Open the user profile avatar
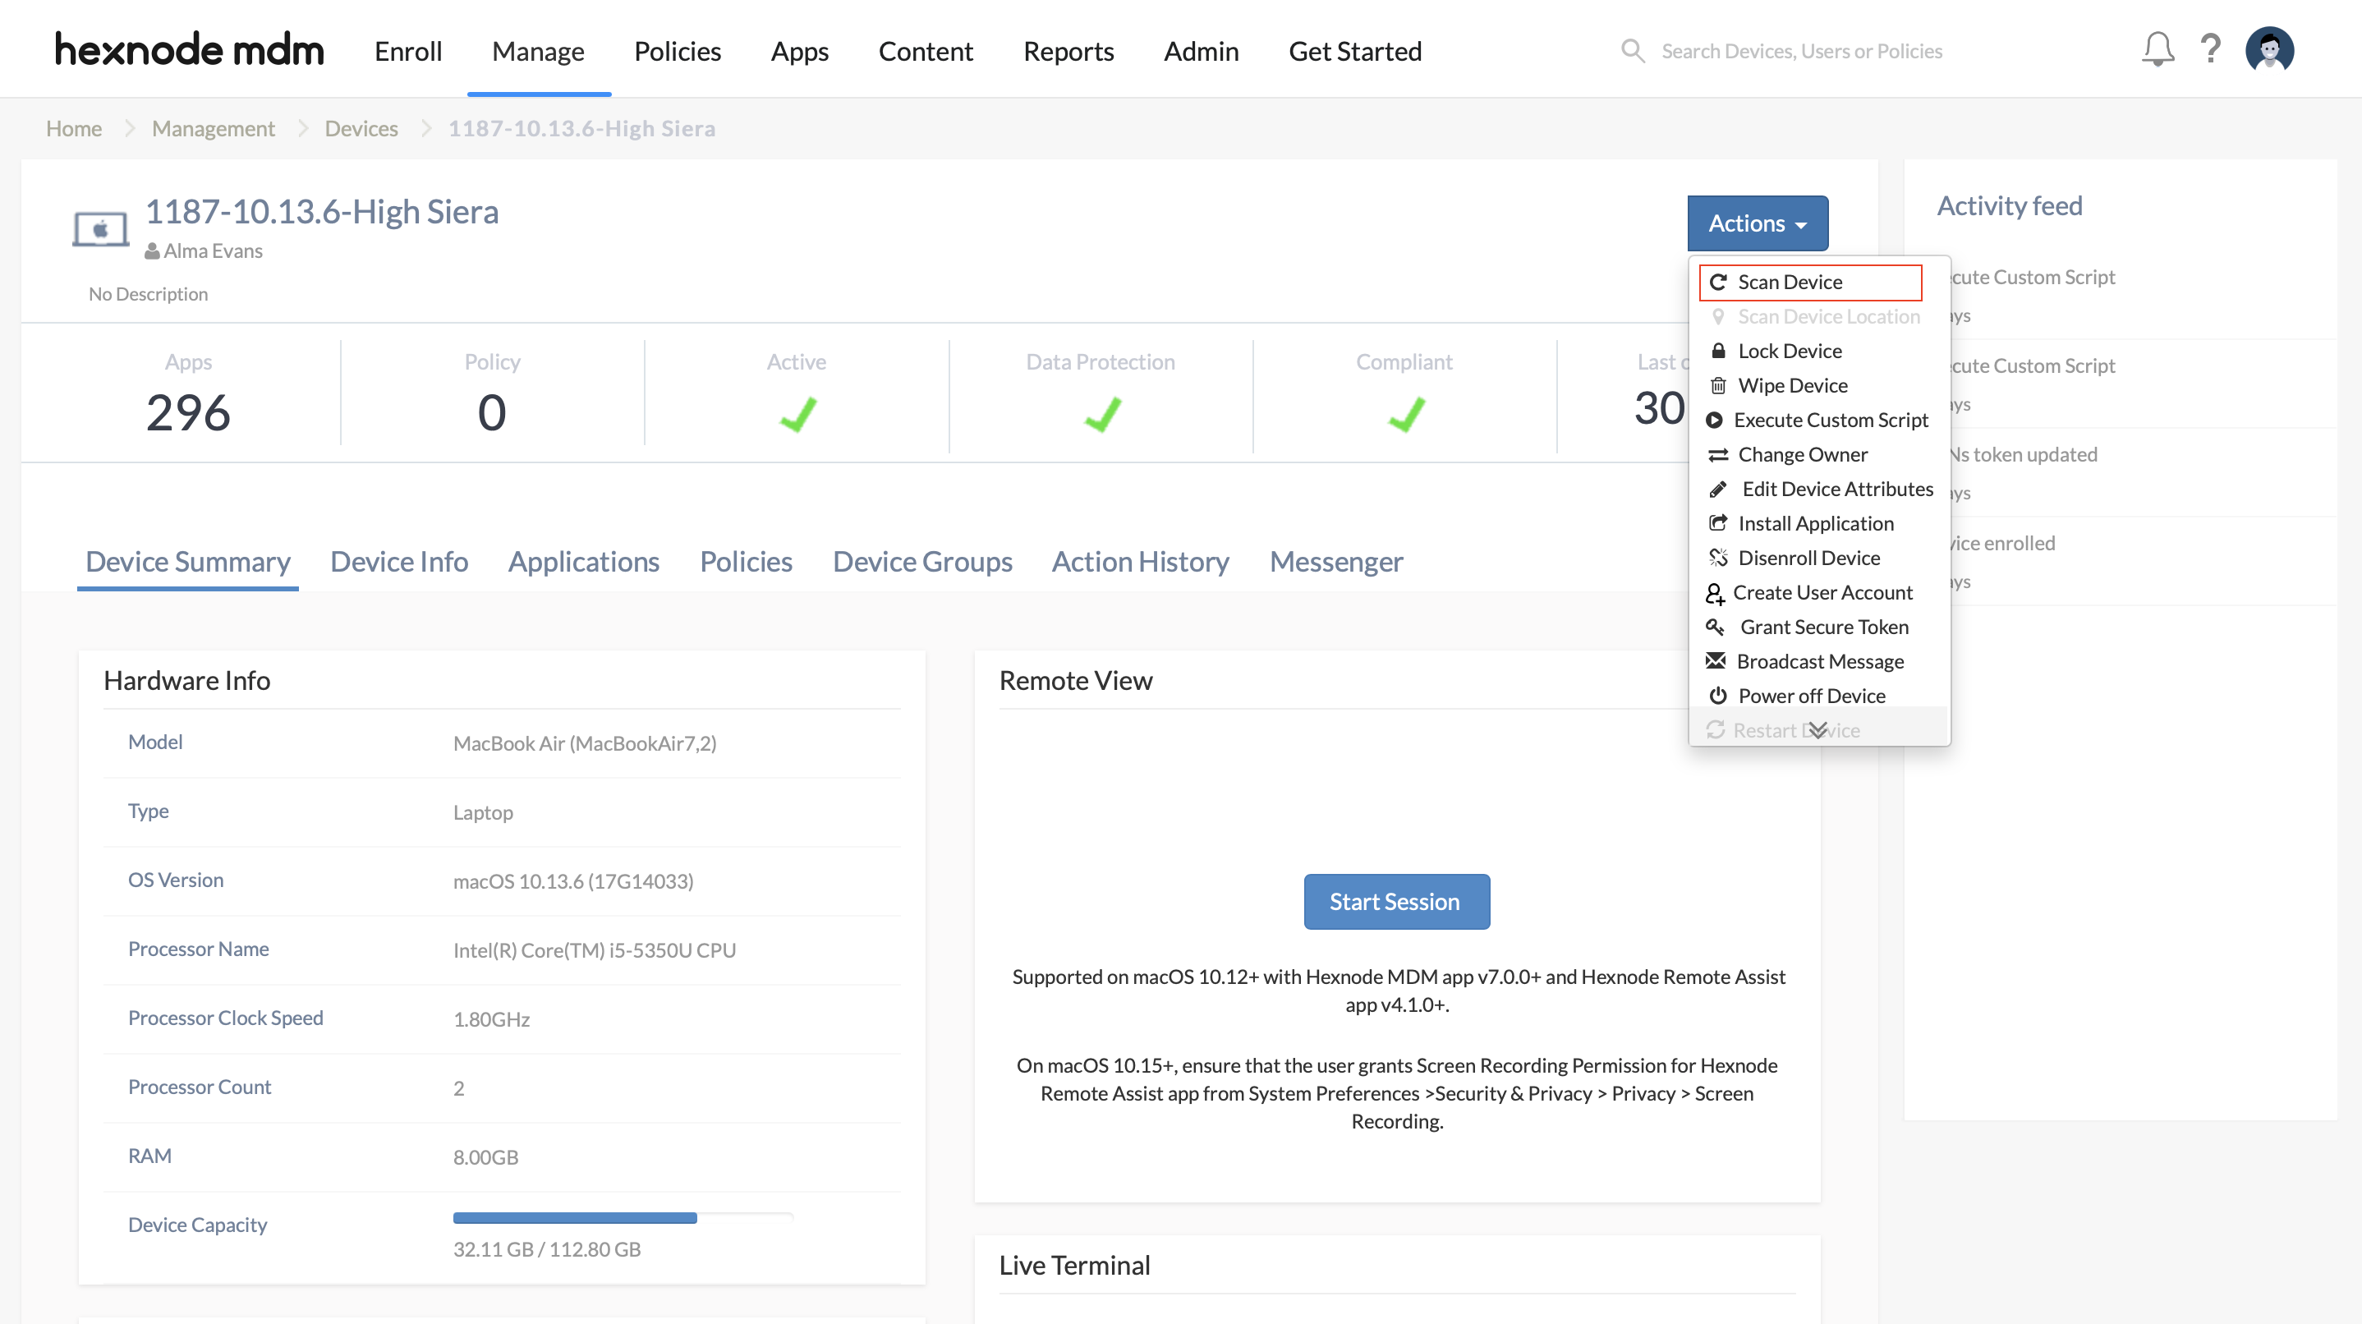This screenshot has height=1324, width=2362. [2269, 49]
